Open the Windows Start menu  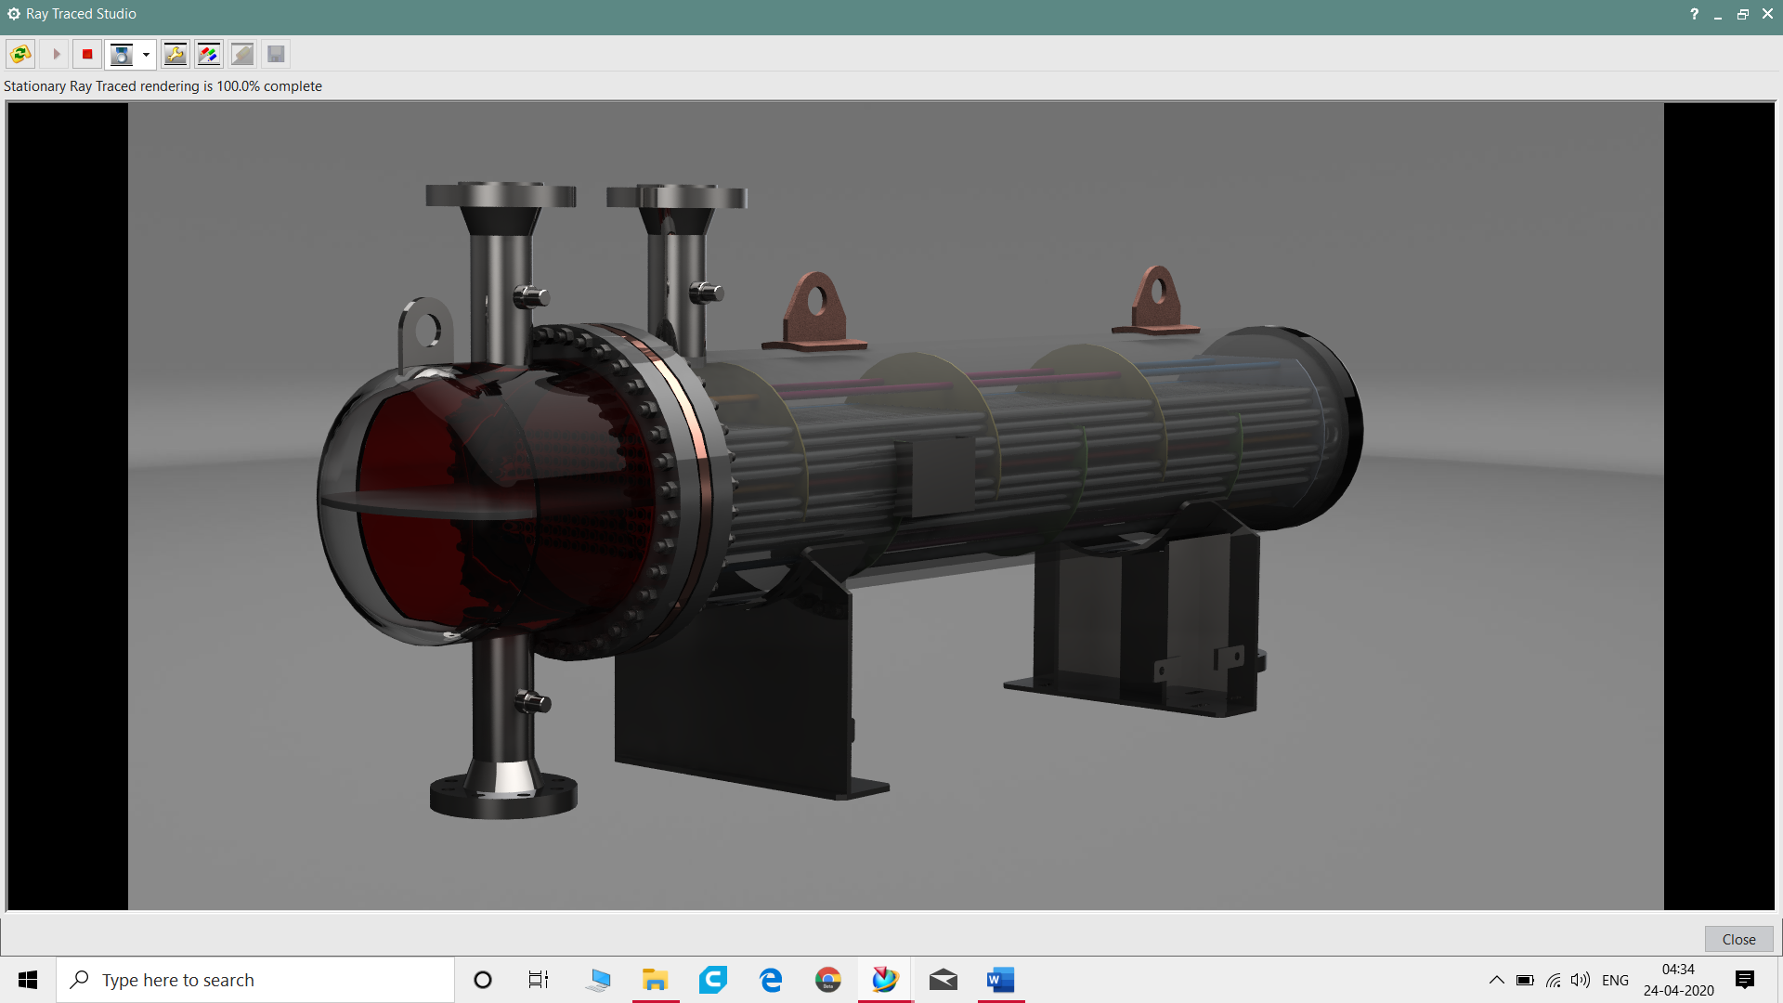click(28, 980)
